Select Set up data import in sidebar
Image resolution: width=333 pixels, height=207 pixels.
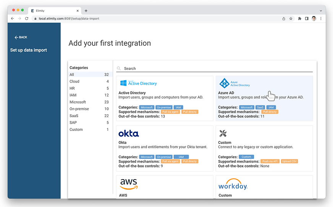(x=29, y=50)
